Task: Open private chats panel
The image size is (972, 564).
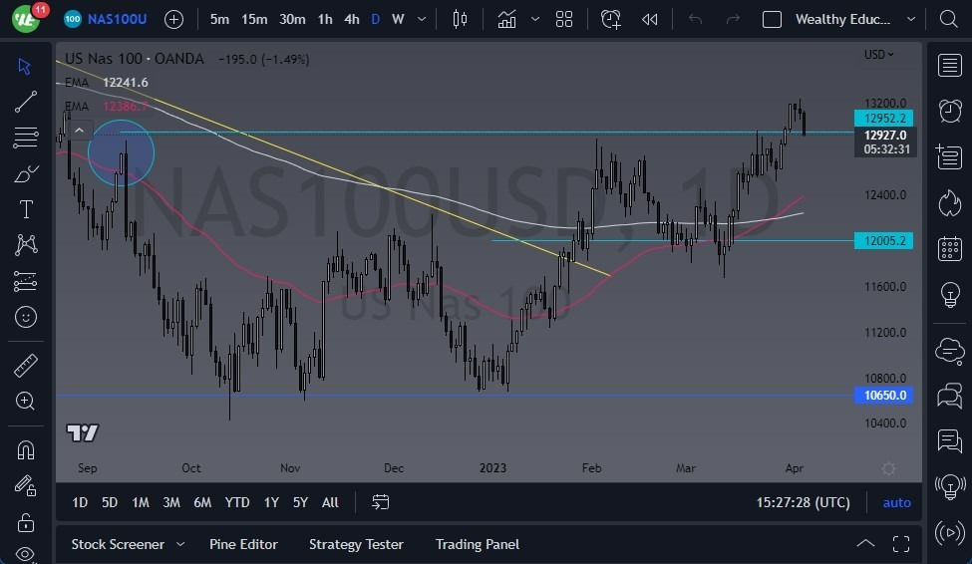Action: 950,396
